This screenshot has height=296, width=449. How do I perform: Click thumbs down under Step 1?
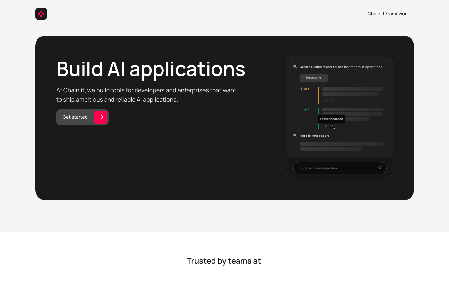[331, 101]
